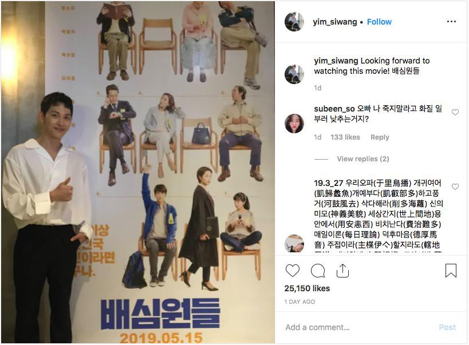Like the post with heart icon

293,271
